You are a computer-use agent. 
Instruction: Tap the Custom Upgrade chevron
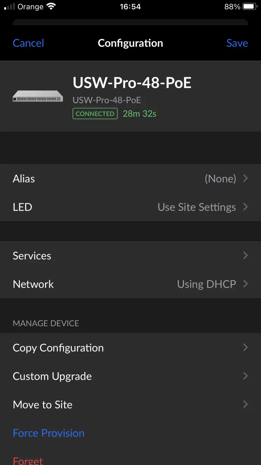[x=246, y=376]
